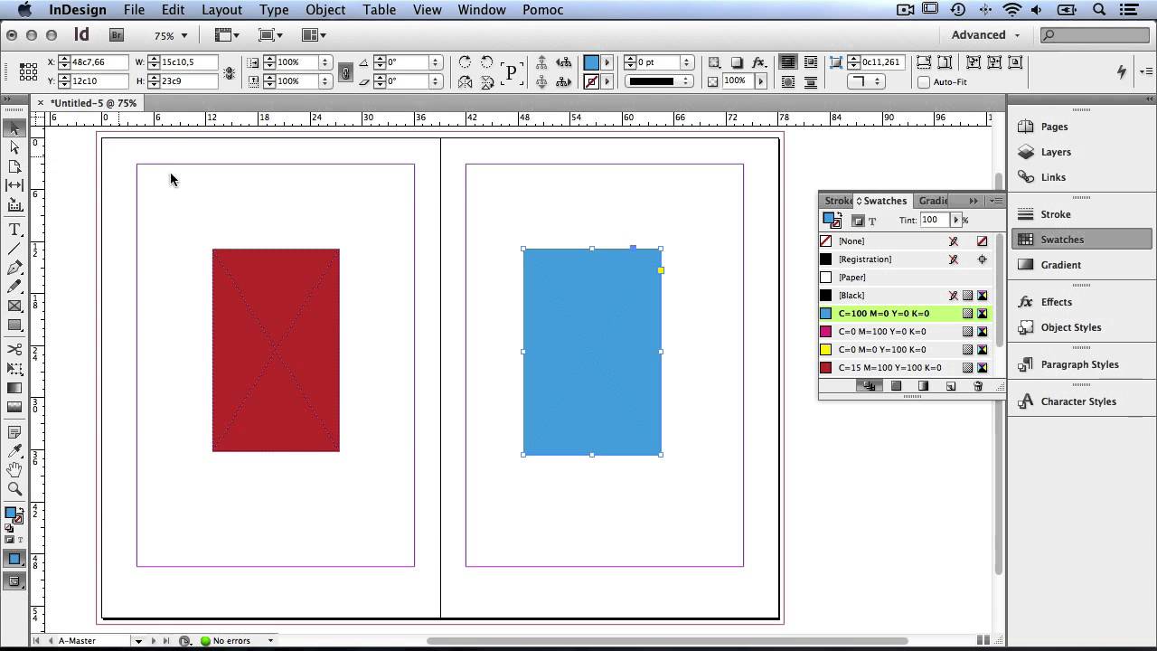Click Delete Swatch trash icon

(x=978, y=386)
